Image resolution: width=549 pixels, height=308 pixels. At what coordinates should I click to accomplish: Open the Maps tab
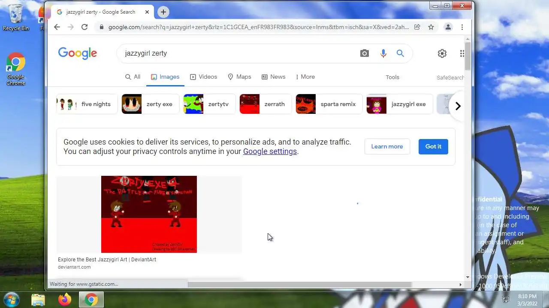coord(239,77)
